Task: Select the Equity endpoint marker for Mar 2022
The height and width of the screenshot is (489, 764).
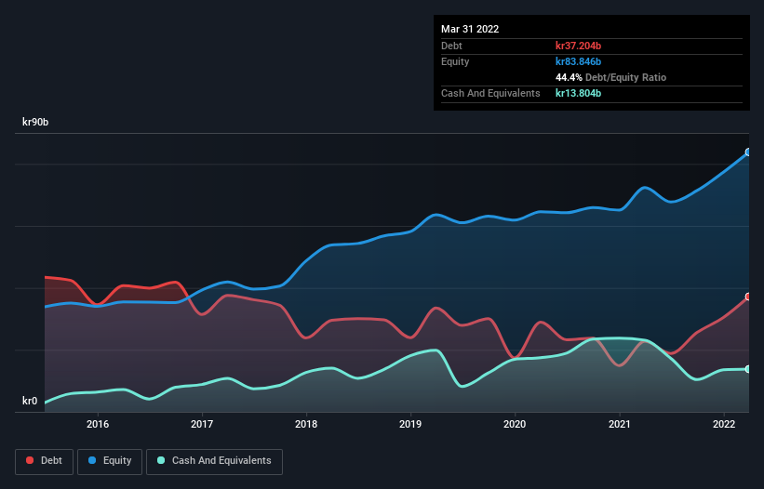Action: click(x=748, y=152)
